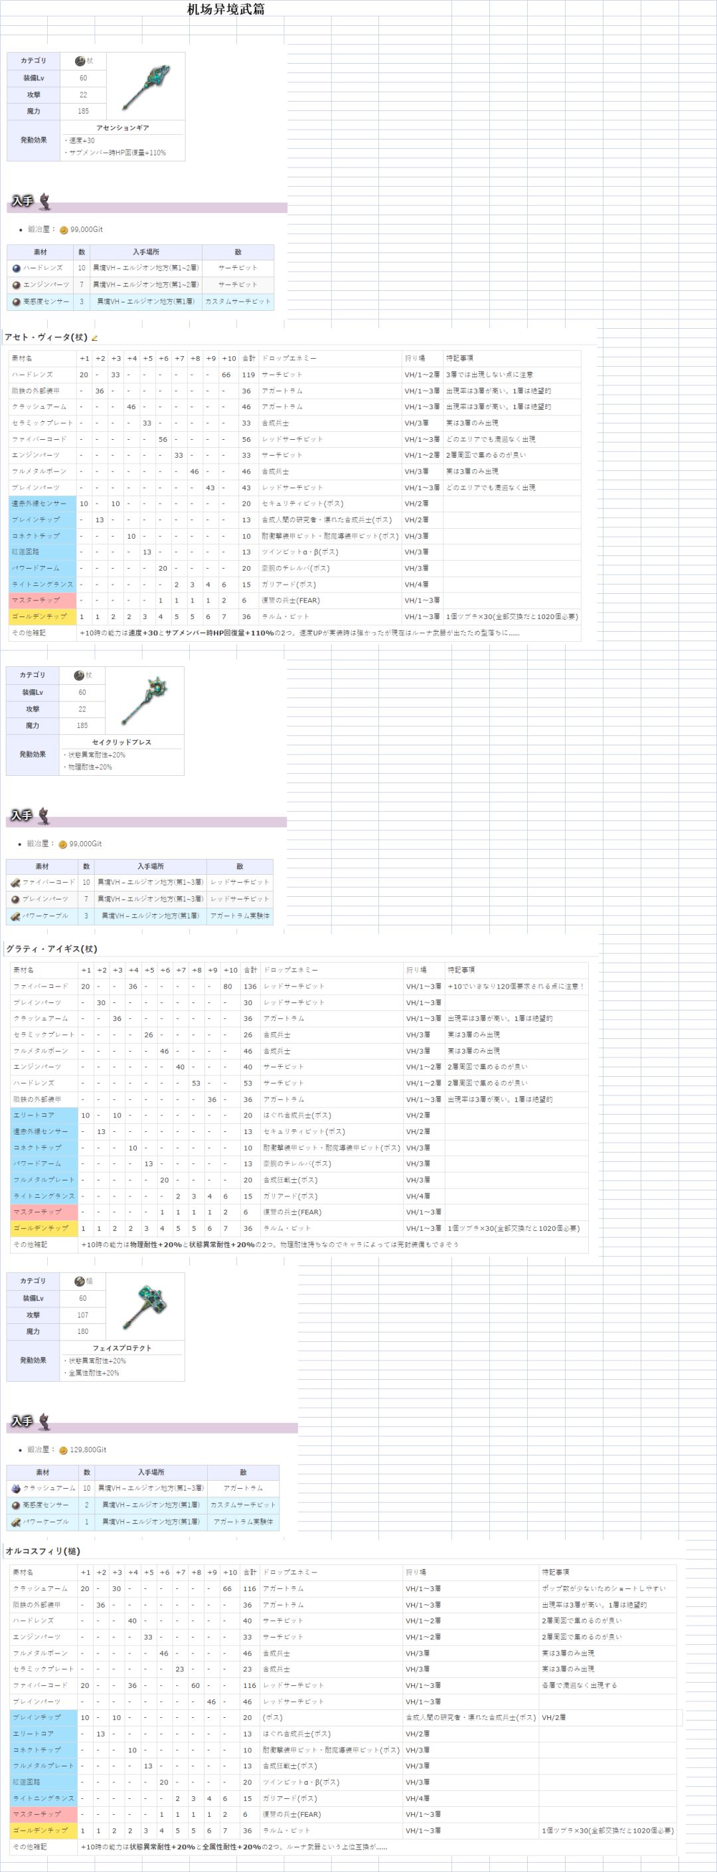The image size is (717, 1872).
Task: Click the パワーケーブル icon in the row with quantity 1
Action: coord(16,1522)
